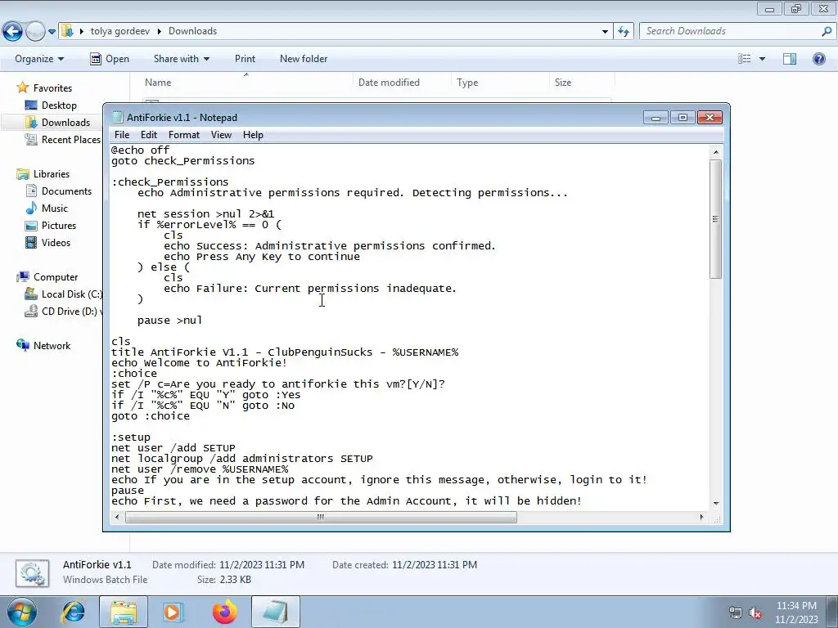Click the Windows Start button
Viewport: 838px width, 628px height.
[21, 612]
